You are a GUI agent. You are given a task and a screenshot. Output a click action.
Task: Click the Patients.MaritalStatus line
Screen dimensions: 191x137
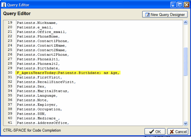click(x=43, y=91)
